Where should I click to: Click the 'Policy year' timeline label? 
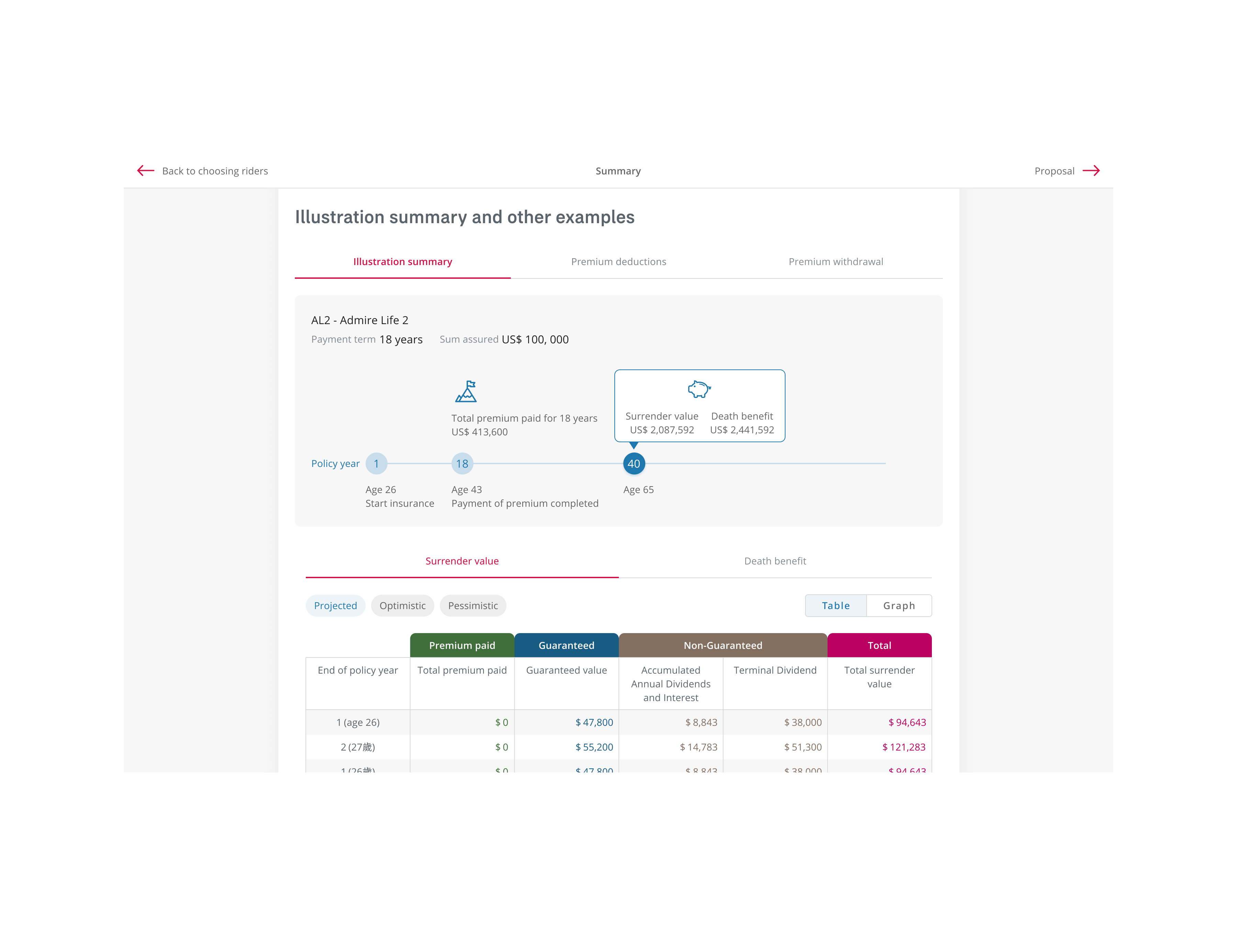(x=335, y=464)
